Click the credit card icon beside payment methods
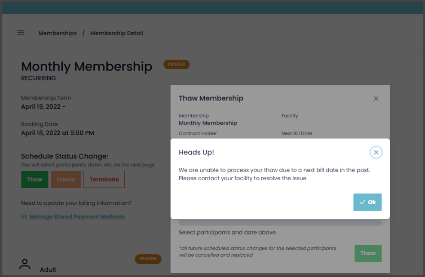425x277 pixels. (x=24, y=217)
